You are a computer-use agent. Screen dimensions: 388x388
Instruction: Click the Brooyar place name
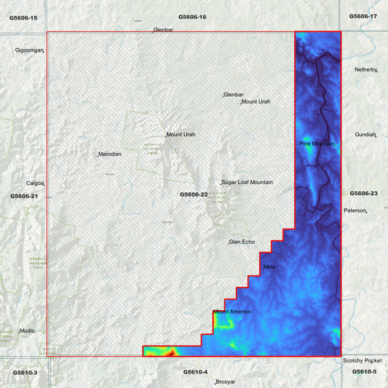tap(225, 382)
